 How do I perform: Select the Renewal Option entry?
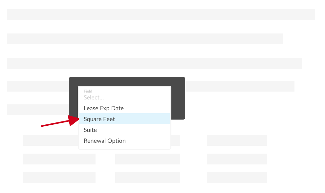(105, 141)
